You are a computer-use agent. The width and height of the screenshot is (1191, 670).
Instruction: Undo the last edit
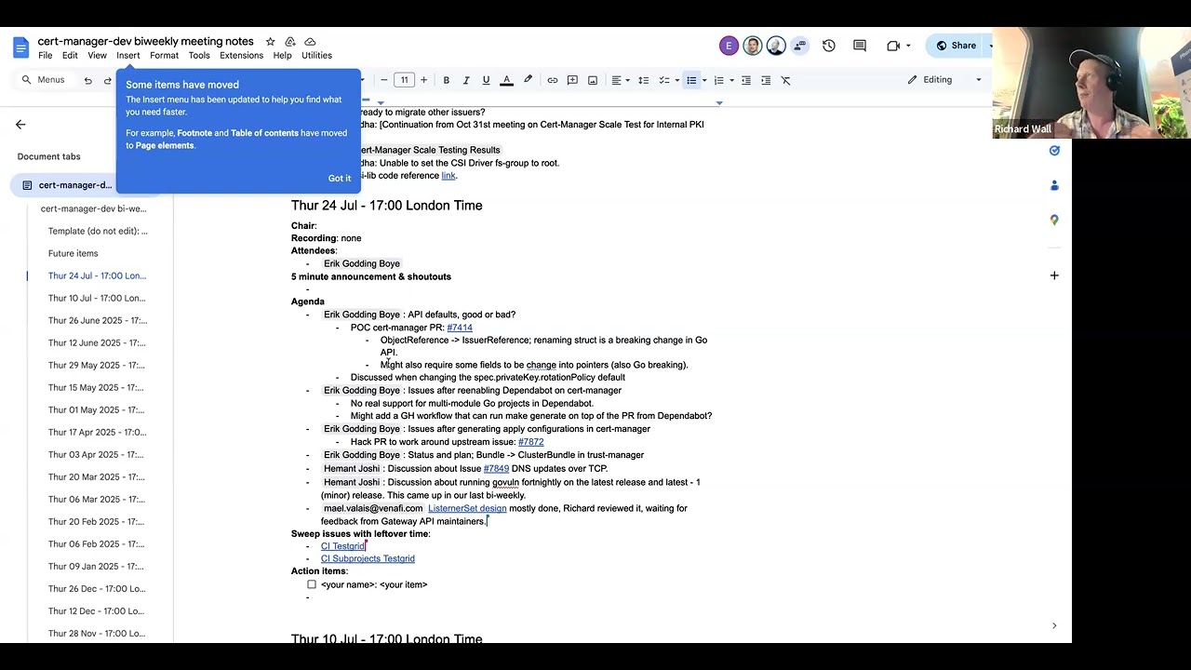coord(87,80)
